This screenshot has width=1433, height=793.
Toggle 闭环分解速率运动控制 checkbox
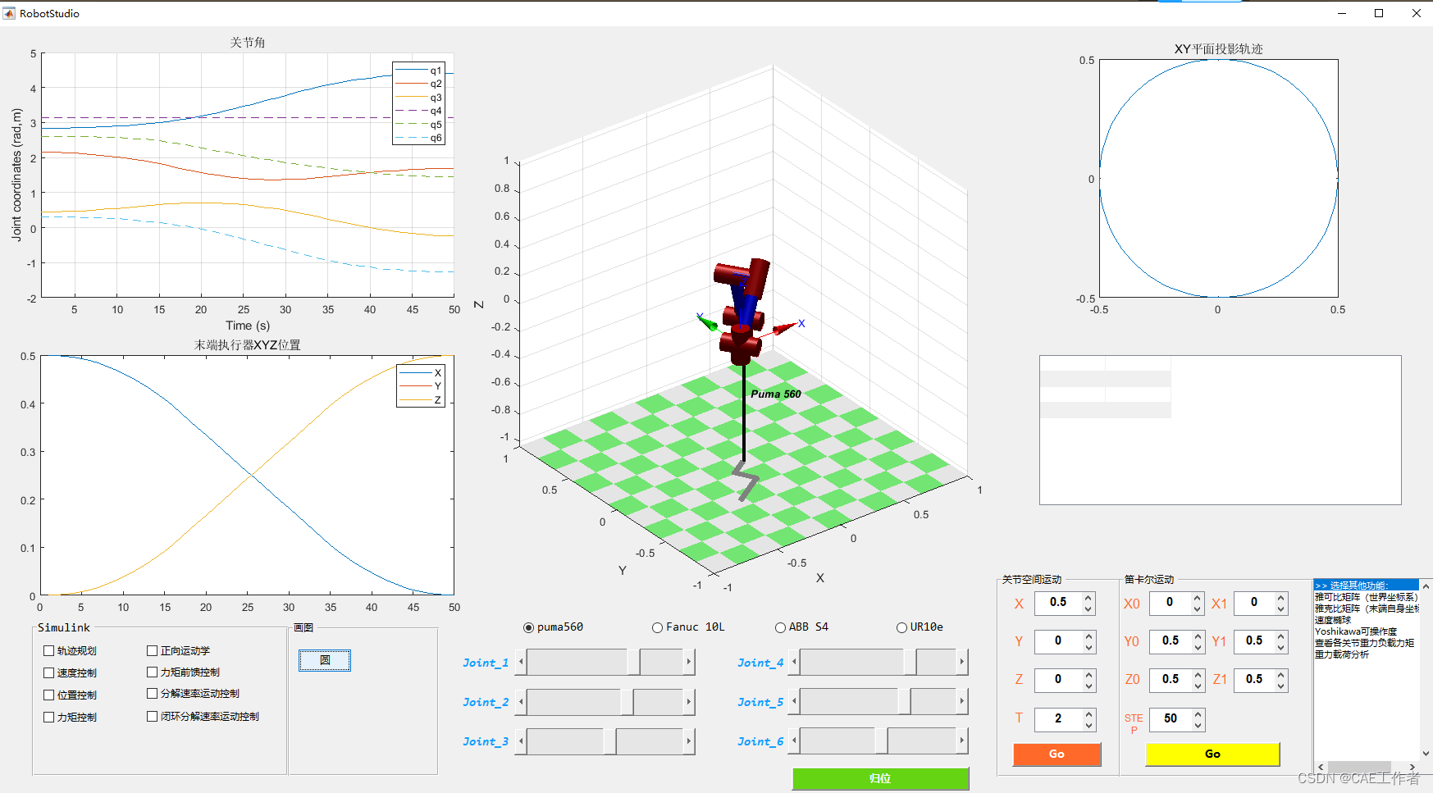[152, 716]
